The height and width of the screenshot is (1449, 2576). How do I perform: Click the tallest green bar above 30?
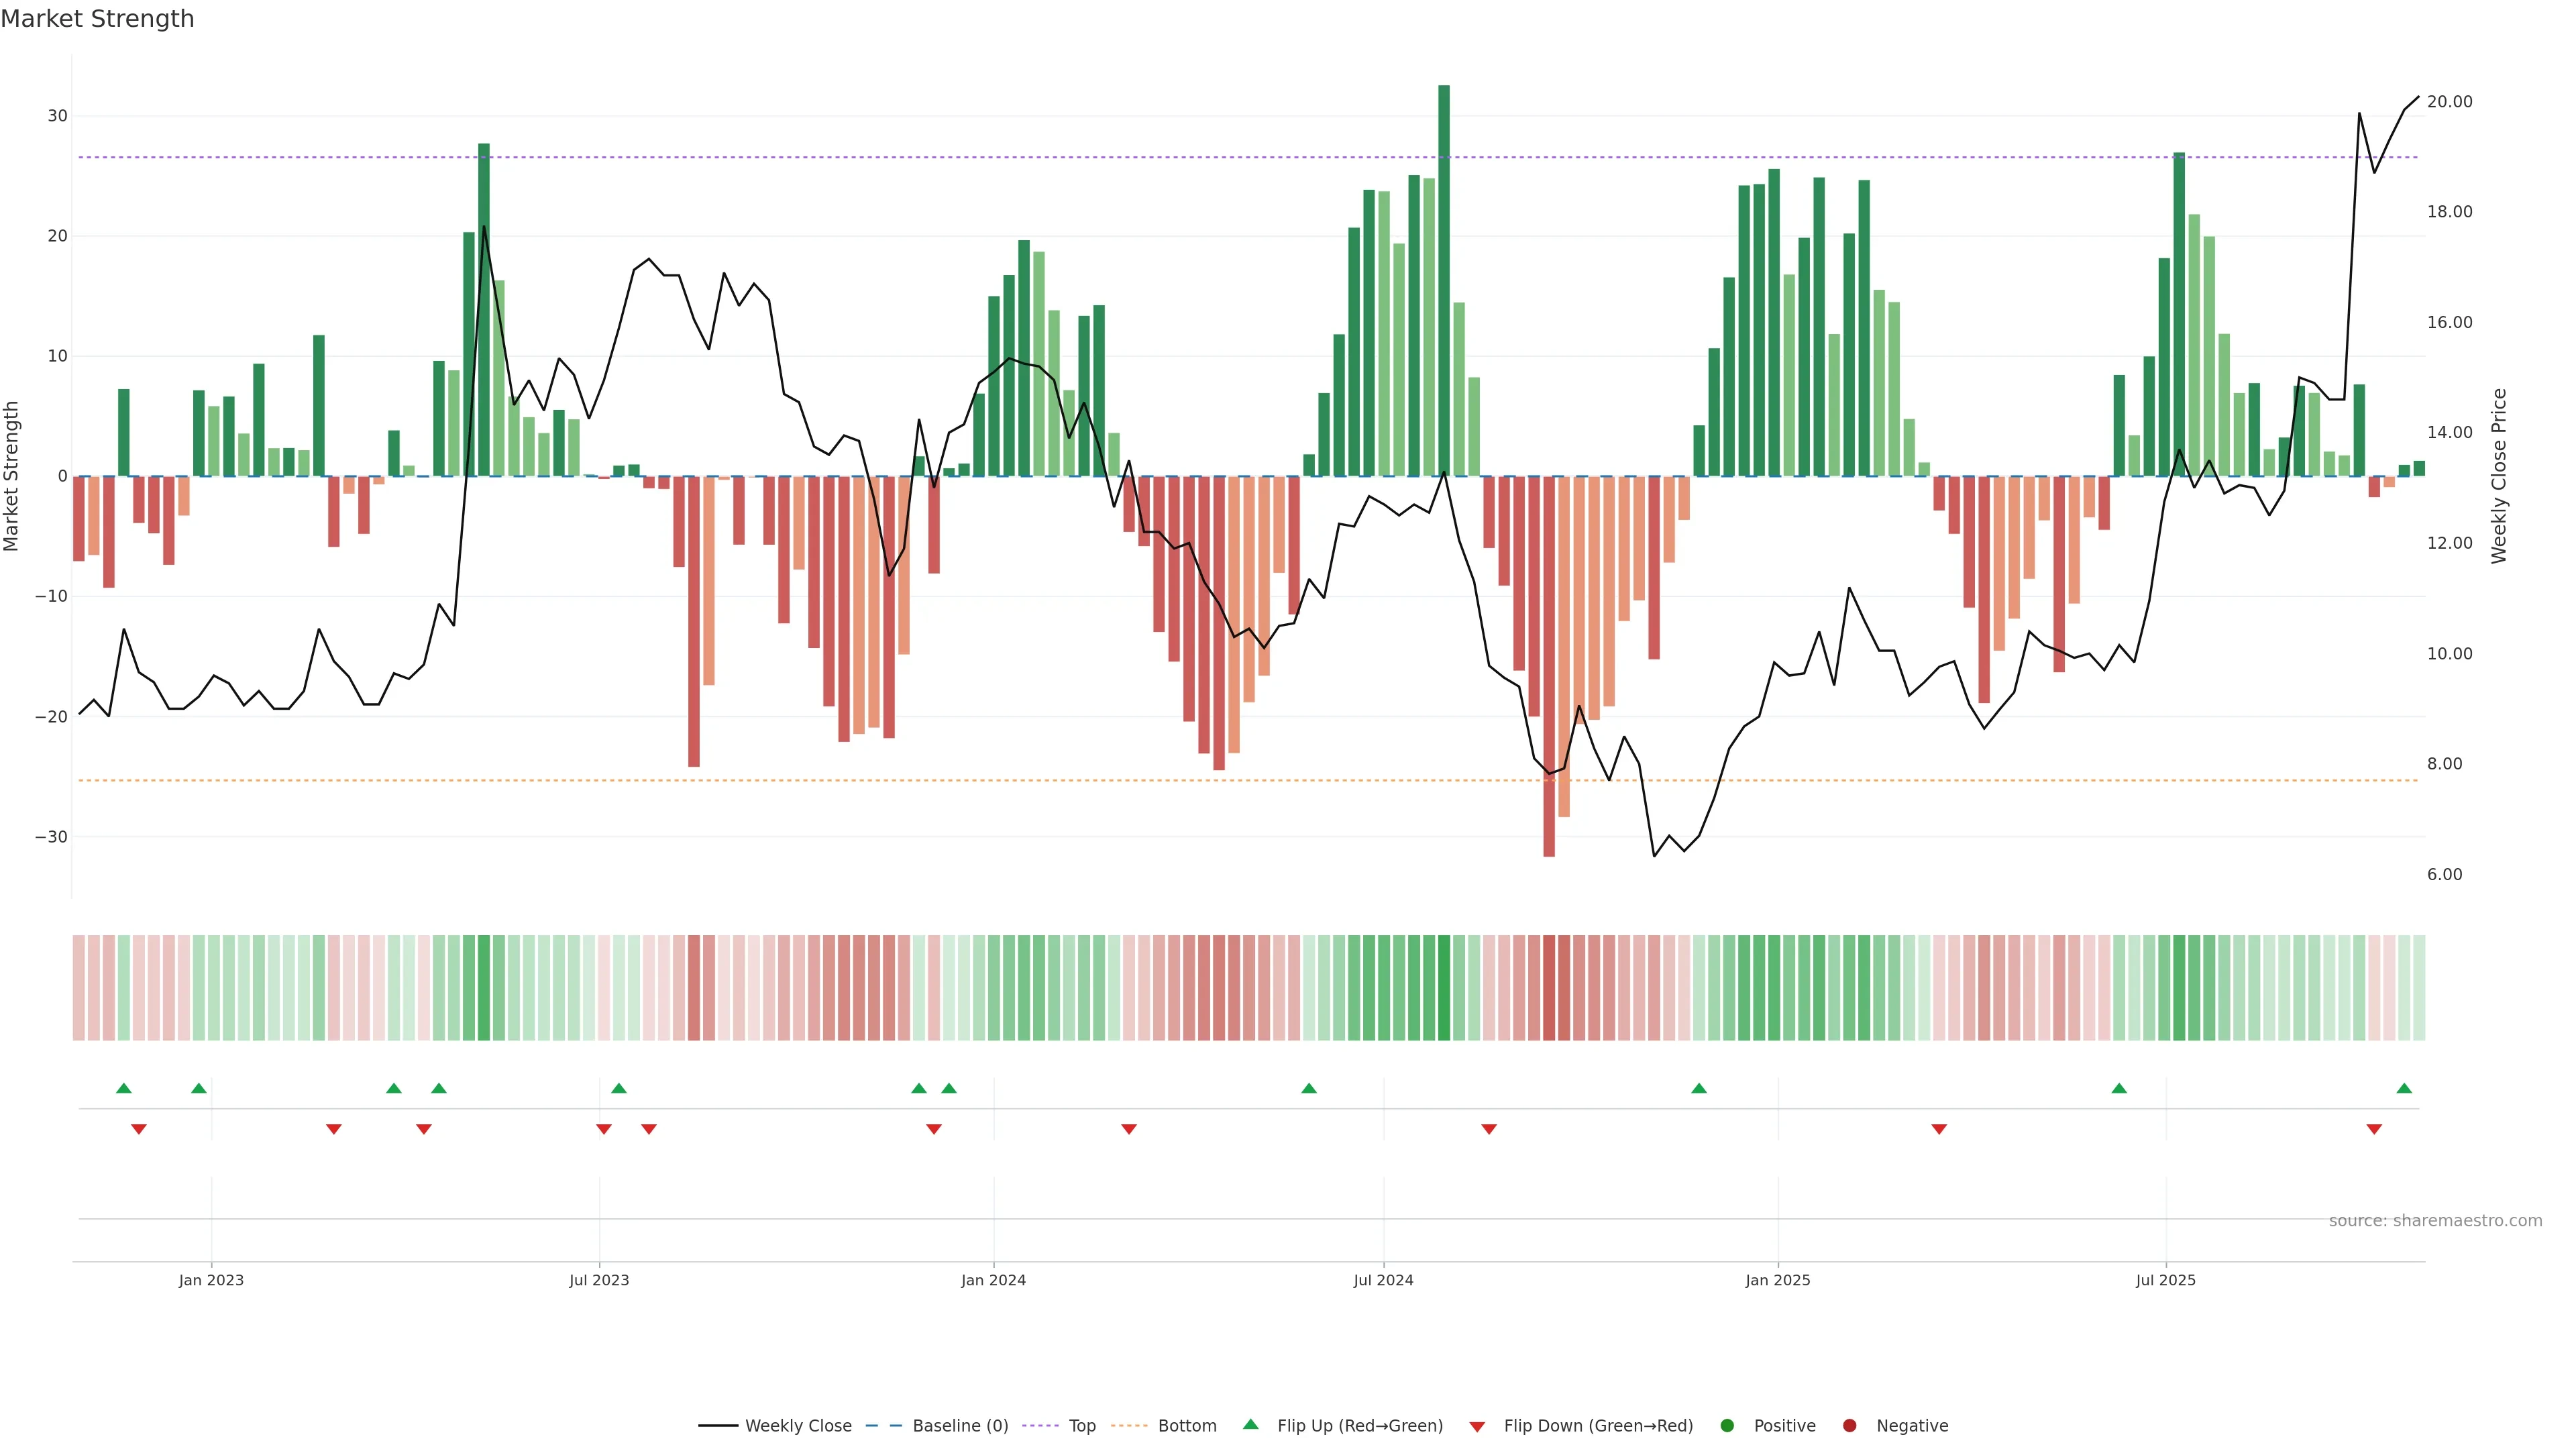click(x=1444, y=280)
